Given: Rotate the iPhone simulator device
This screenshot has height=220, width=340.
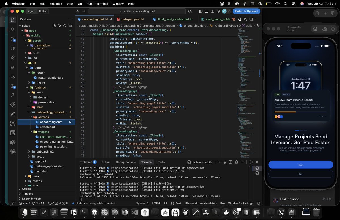Looking at the screenshot, I should click(333, 29).
